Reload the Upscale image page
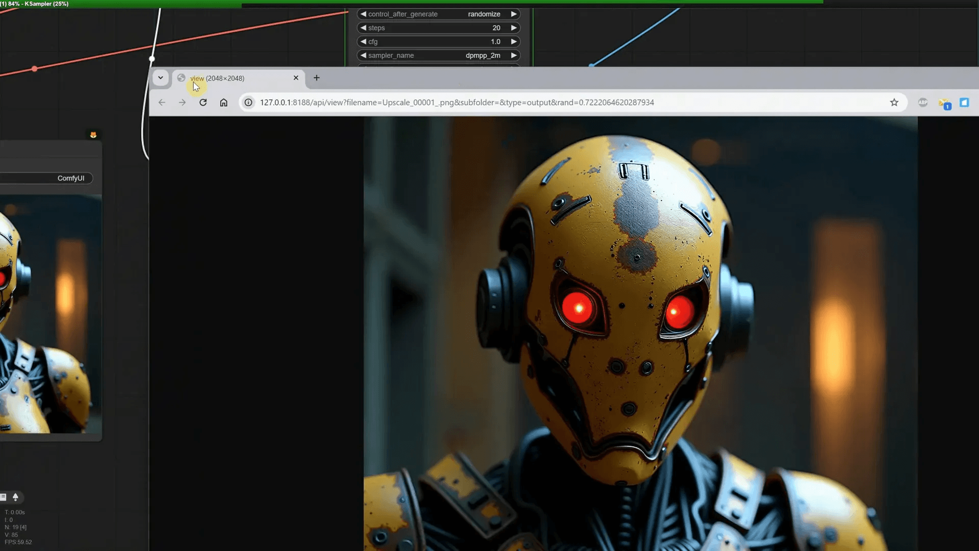The image size is (979, 551). (203, 103)
